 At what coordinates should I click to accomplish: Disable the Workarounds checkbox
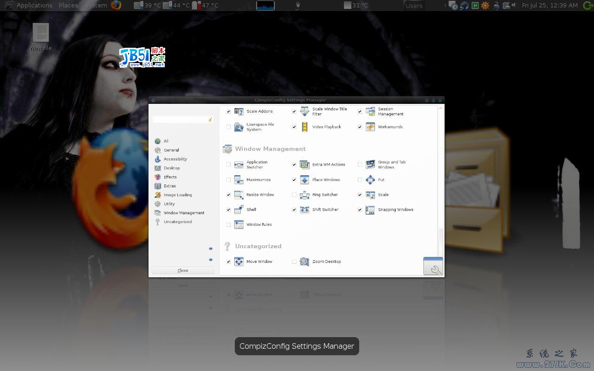pyautogui.click(x=360, y=127)
